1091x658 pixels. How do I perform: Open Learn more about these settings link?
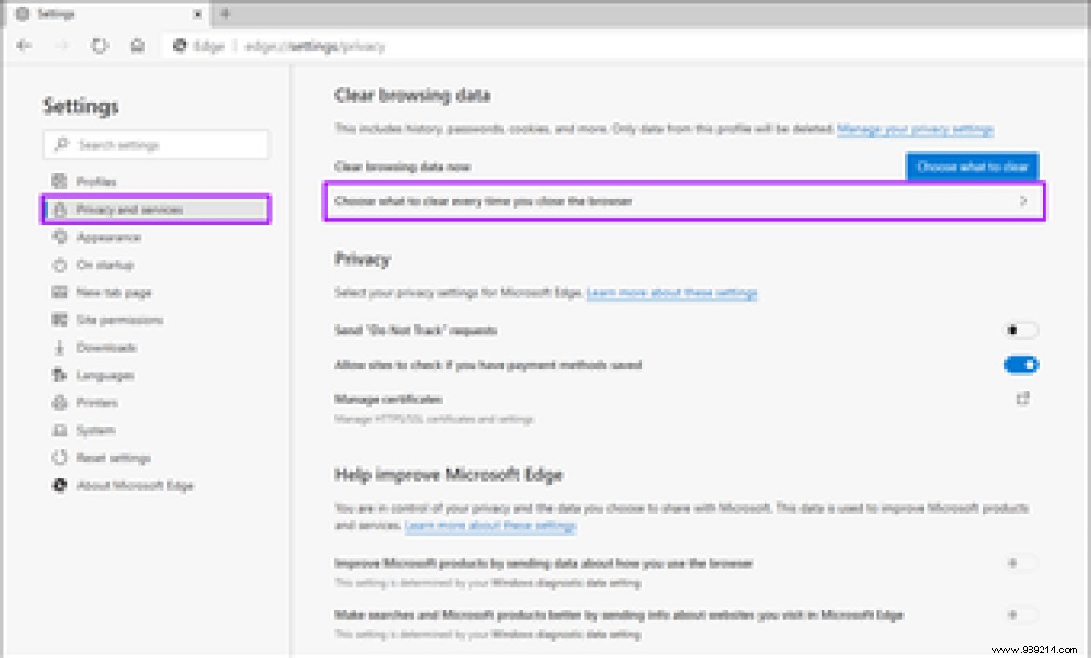(x=671, y=293)
